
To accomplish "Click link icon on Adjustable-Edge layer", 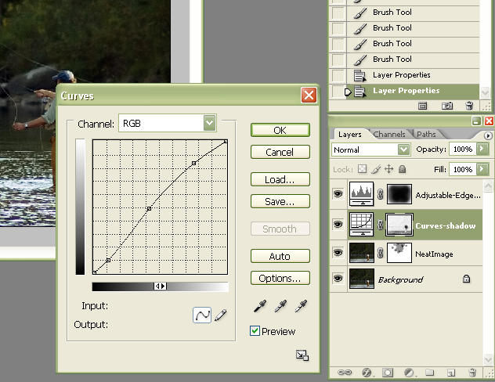I will click(x=381, y=194).
